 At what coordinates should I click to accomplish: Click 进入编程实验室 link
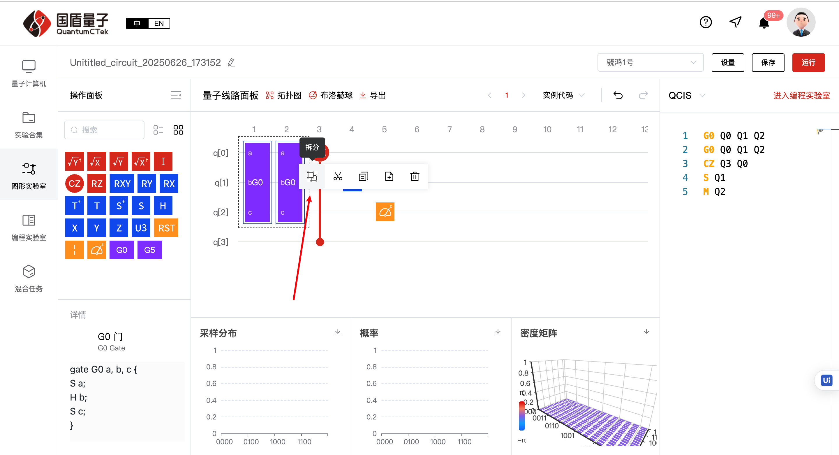pos(801,96)
